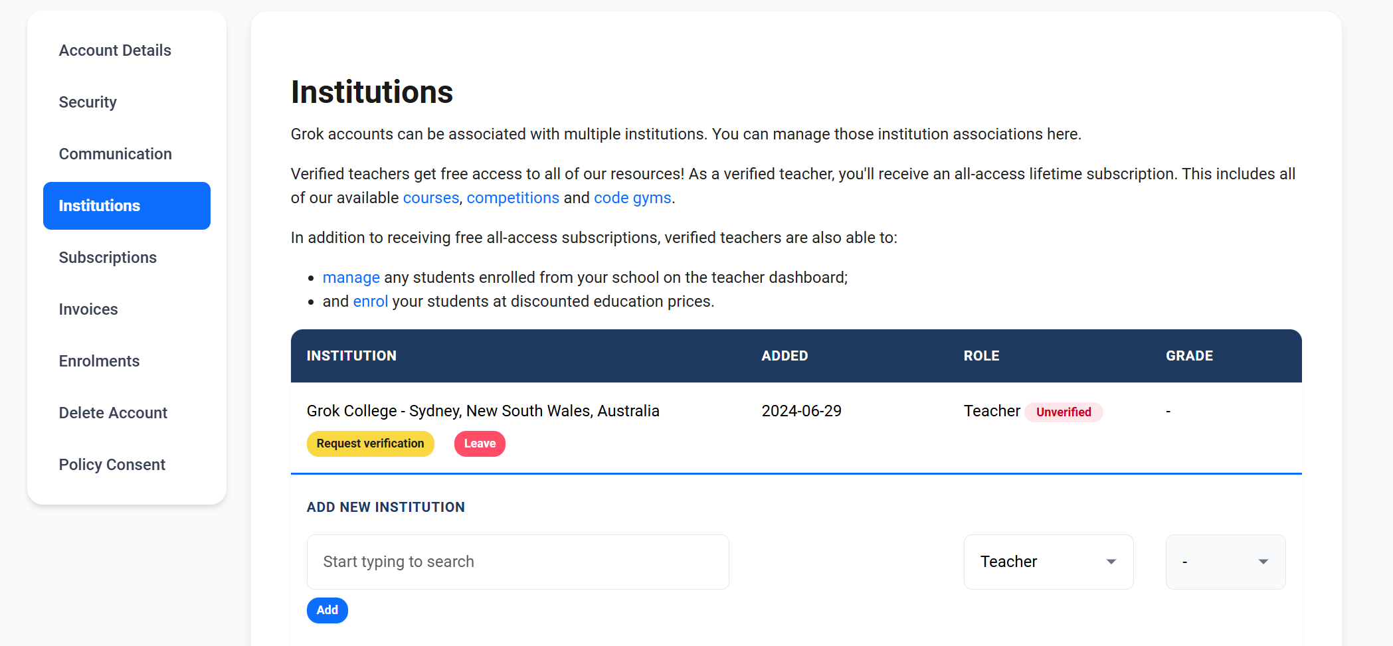
Task: Open Account Details settings page
Action: pos(115,50)
